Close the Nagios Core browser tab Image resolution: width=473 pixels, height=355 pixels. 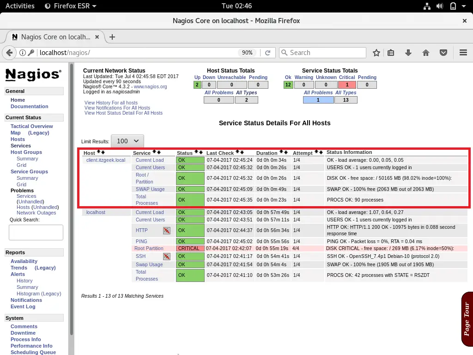(97, 37)
